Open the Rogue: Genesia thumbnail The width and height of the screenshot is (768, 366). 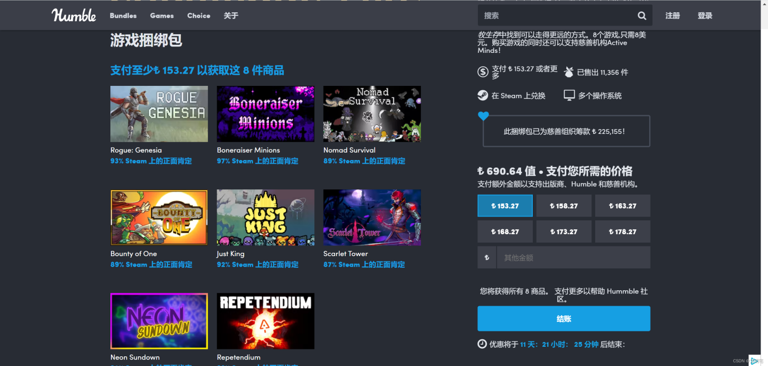point(159,114)
